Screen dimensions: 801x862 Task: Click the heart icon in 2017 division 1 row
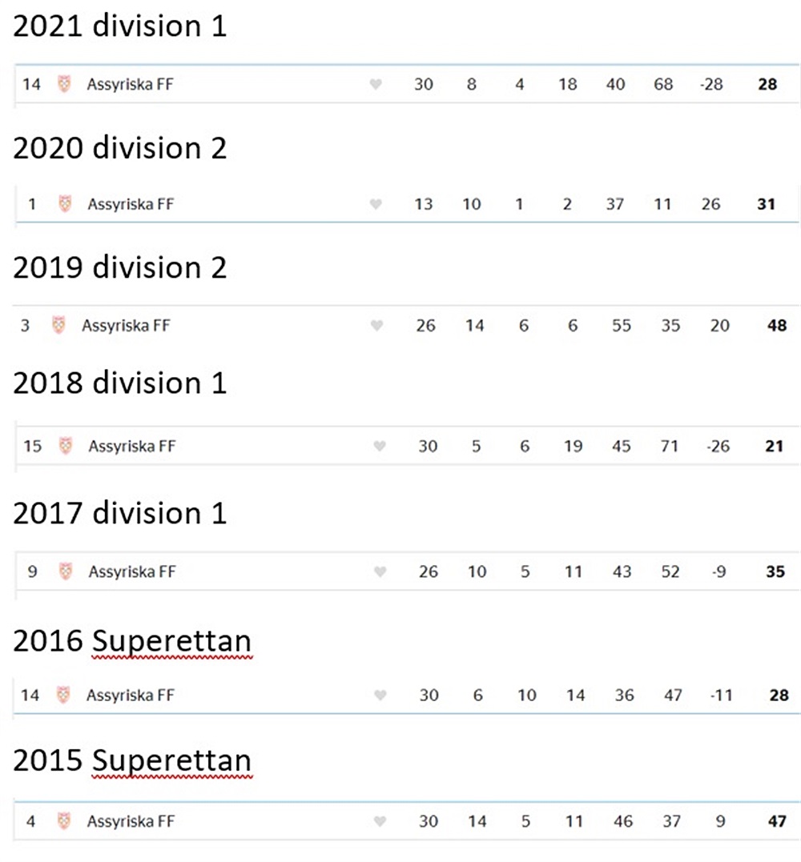click(380, 571)
